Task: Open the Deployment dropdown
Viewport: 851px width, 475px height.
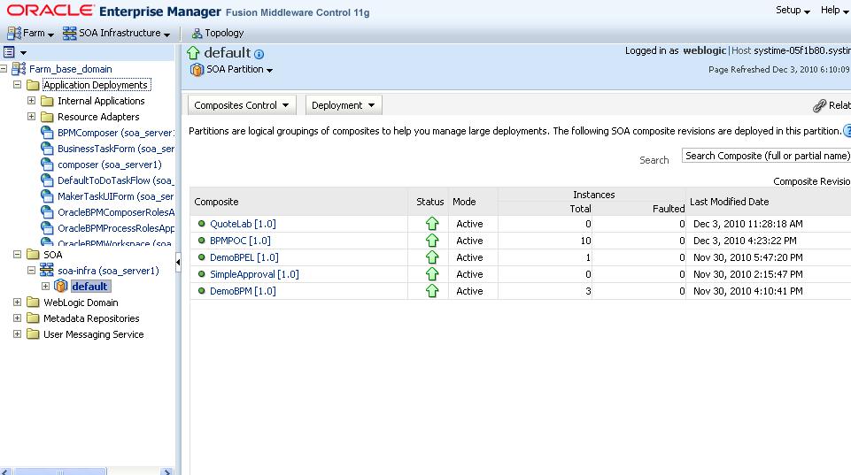Action: (x=344, y=105)
